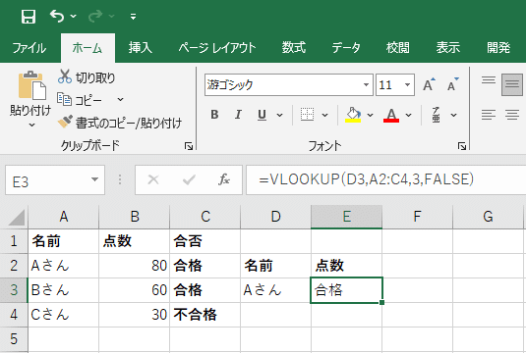
Task: Toggle underline formatting
Action: click(262, 115)
